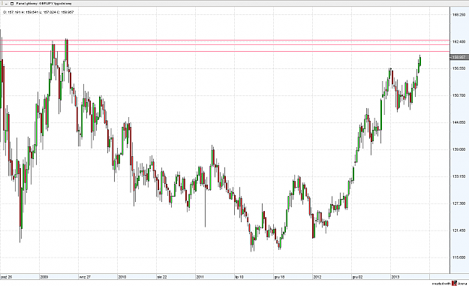Click the 150.700 price axis label

tap(459, 95)
